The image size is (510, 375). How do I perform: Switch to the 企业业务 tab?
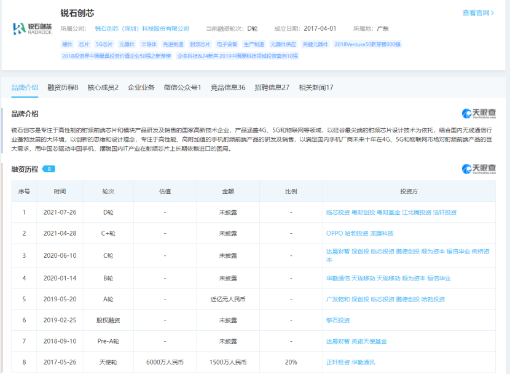pos(141,87)
